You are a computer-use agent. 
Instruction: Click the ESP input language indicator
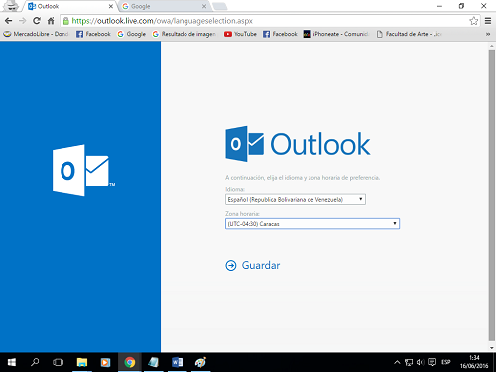tap(445, 362)
